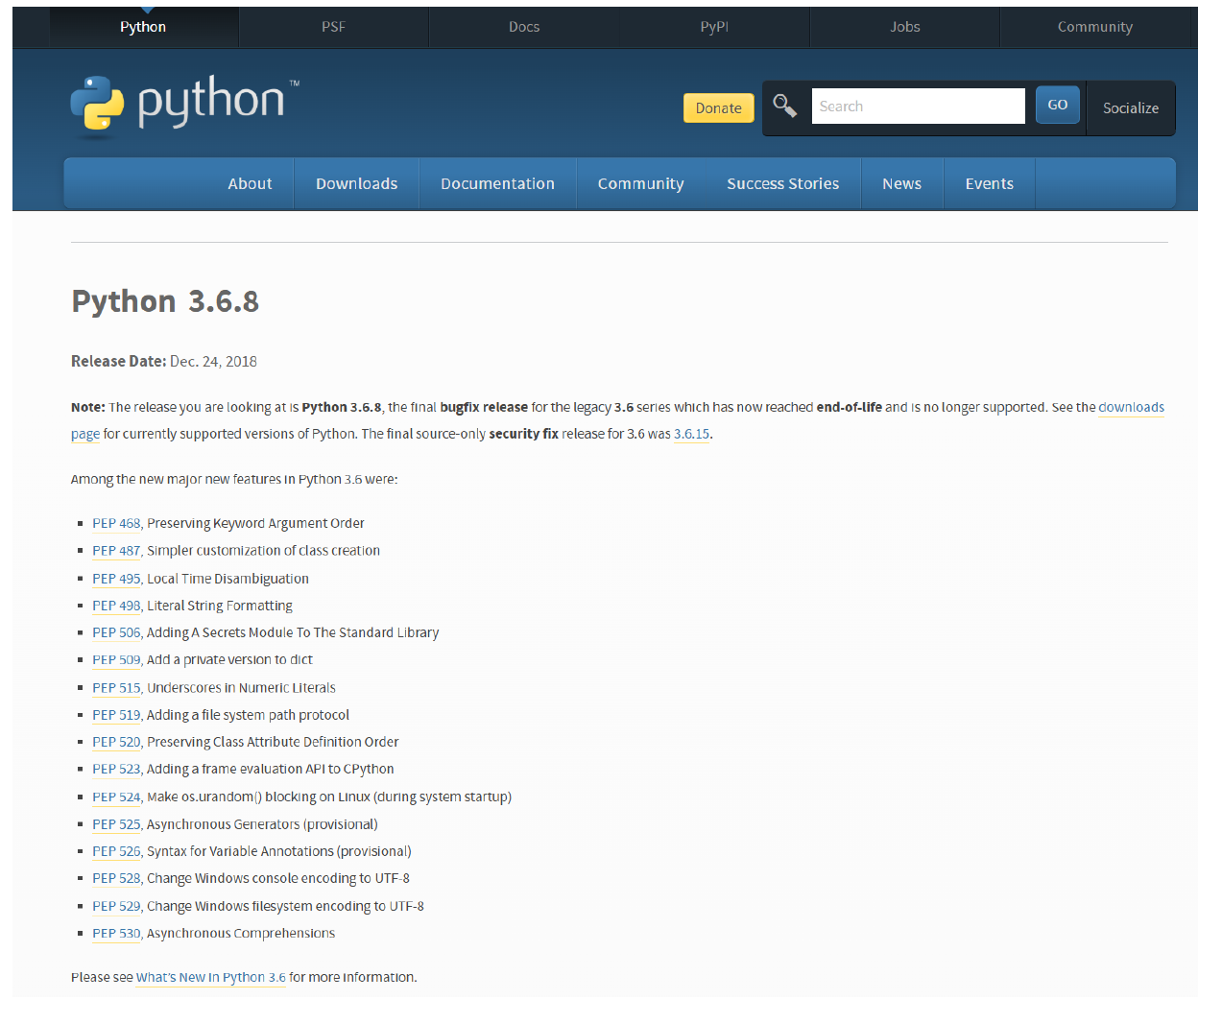1222x1023 pixels.
Task: Open the 3.6.15 release link
Action: [x=692, y=434]
